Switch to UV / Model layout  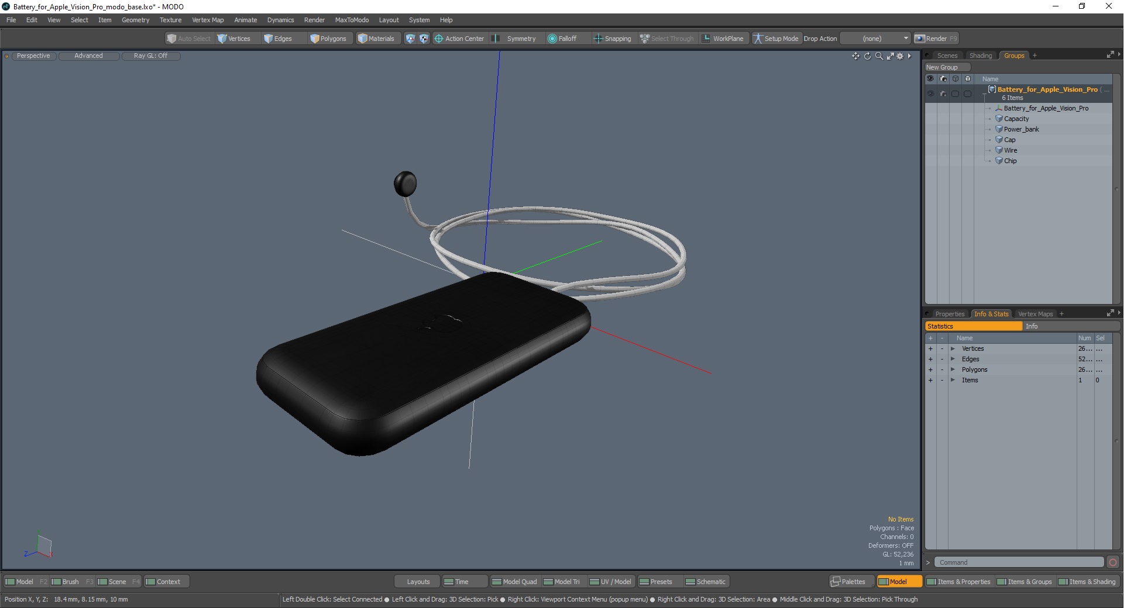click(610, 582)
